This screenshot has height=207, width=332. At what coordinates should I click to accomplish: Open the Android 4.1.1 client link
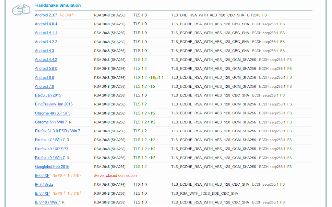coord(46,33)
